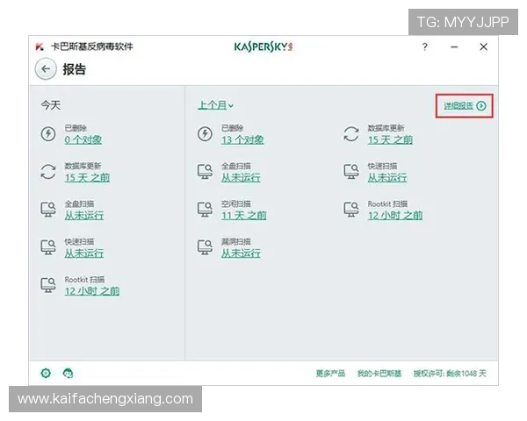The width and height of the screenshot is (527, 421).
Task: Click lightning icon next to 0 个对象
Action: point(48,133)
